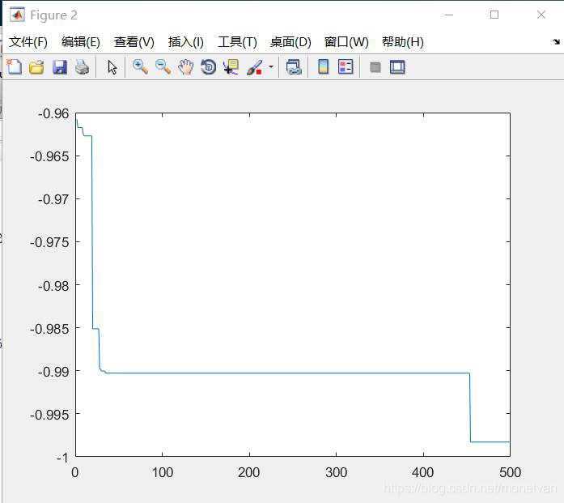Image resolution: width=564 pixels, height=503 pixels.
Task: Click the y-axis label -0.99
Action: pos(53,372)
